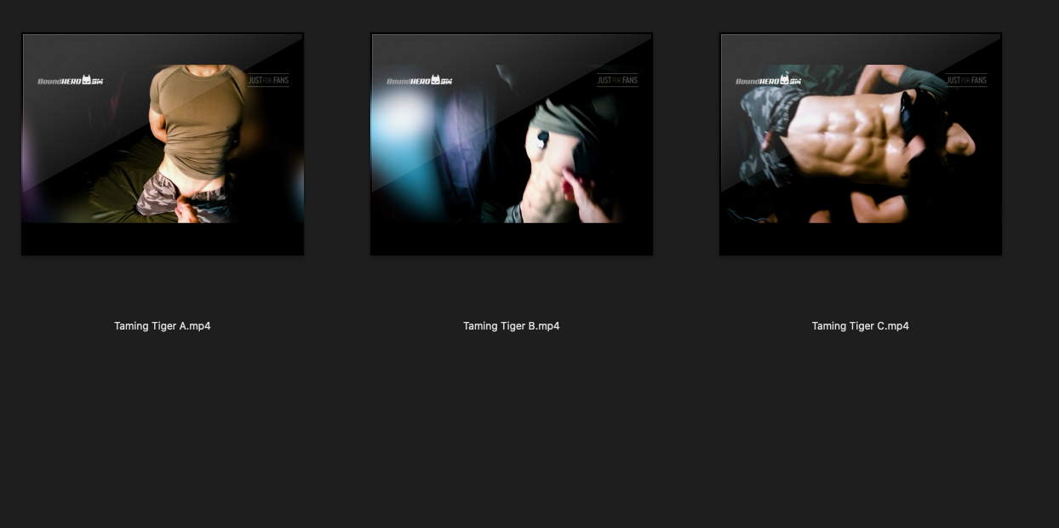Click the Taming Tiger A.mp4 file name
The image size is (1059, 528).
point(162,326)
